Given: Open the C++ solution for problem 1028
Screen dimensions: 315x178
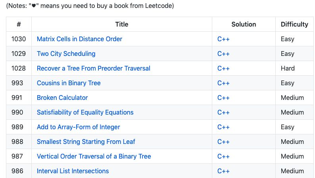Looking at the screenshot, I should pos(223,68).
